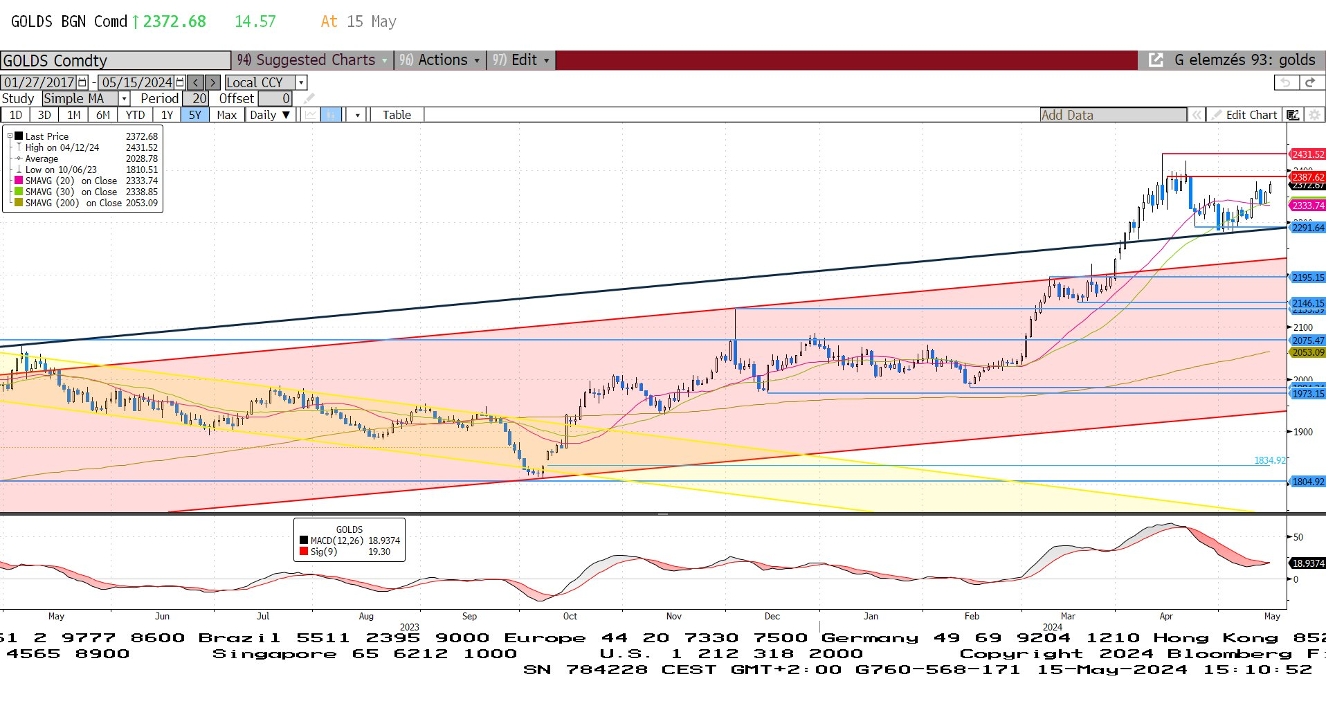Click the 2333.74 SMA axis label
Viewport: 1326px width, 708px height.
point(1307,206)
